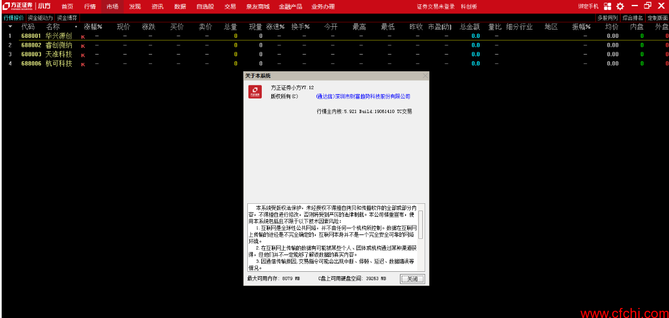Image resolution: width=669 pixels, height=318 pixels.
Task: Click the K marker for 华兴源创
Action: pyautogui.click(x=83, y=37)
